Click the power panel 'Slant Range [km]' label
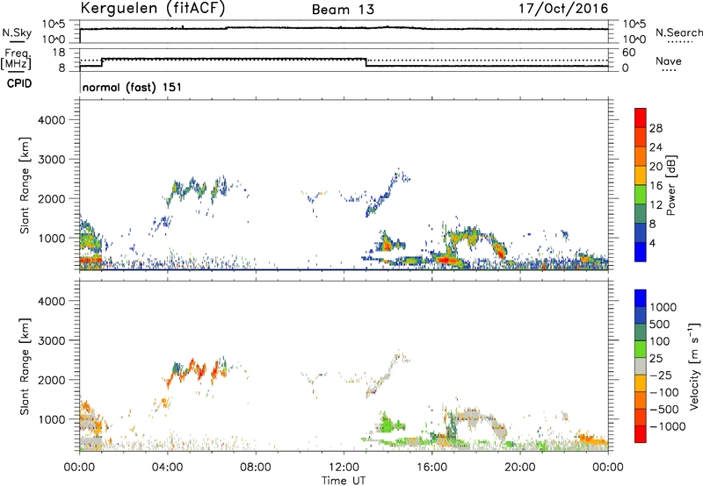This screenshot has width=703, height=486. coord(25,185)
